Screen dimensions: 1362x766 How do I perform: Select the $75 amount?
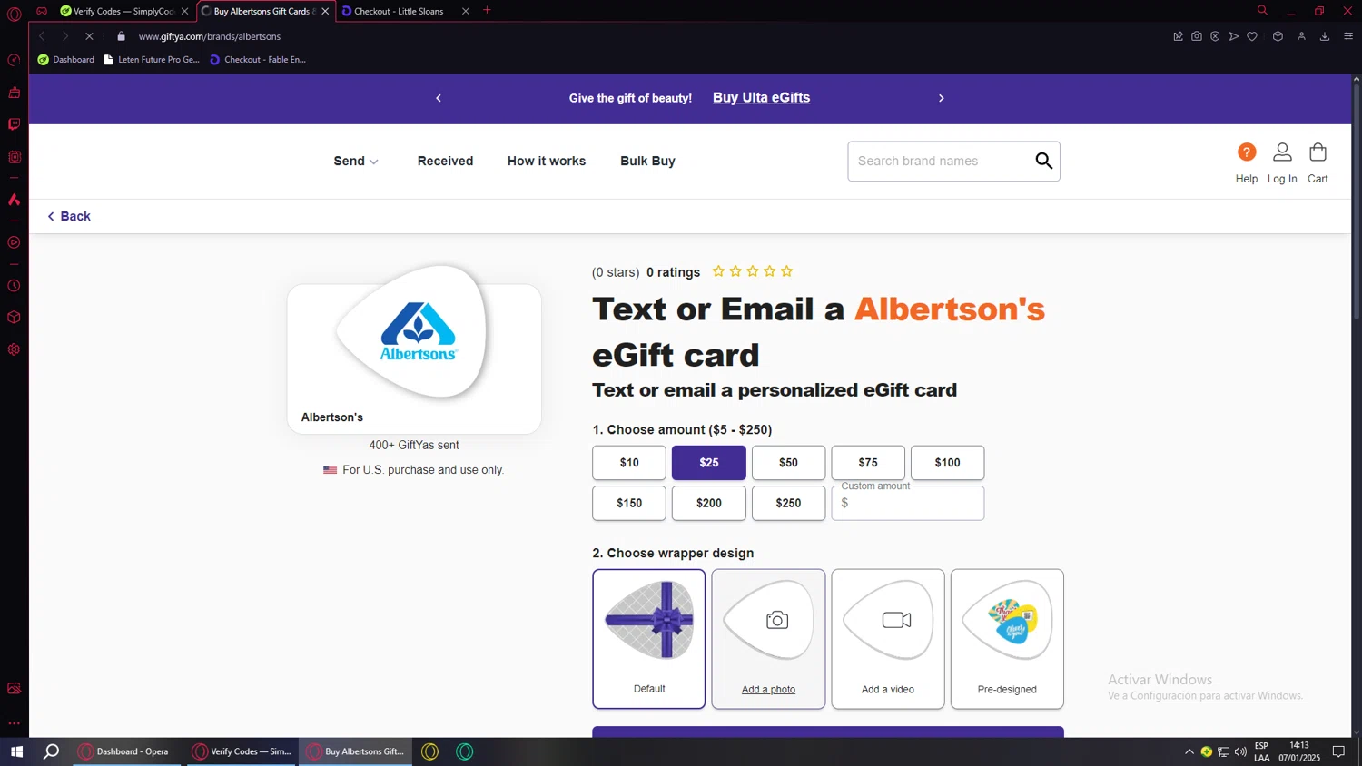point(868,463)
